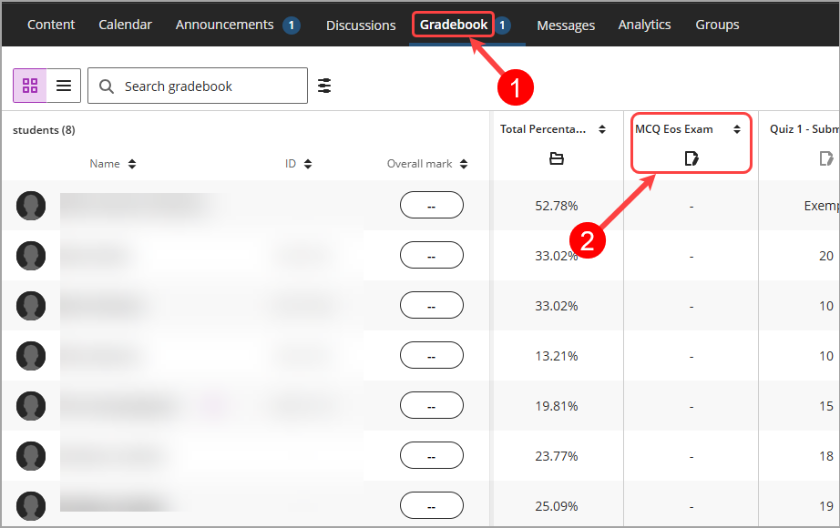
Task: Click Quiz 1 score 19 cell
Action: click(826, 506)
